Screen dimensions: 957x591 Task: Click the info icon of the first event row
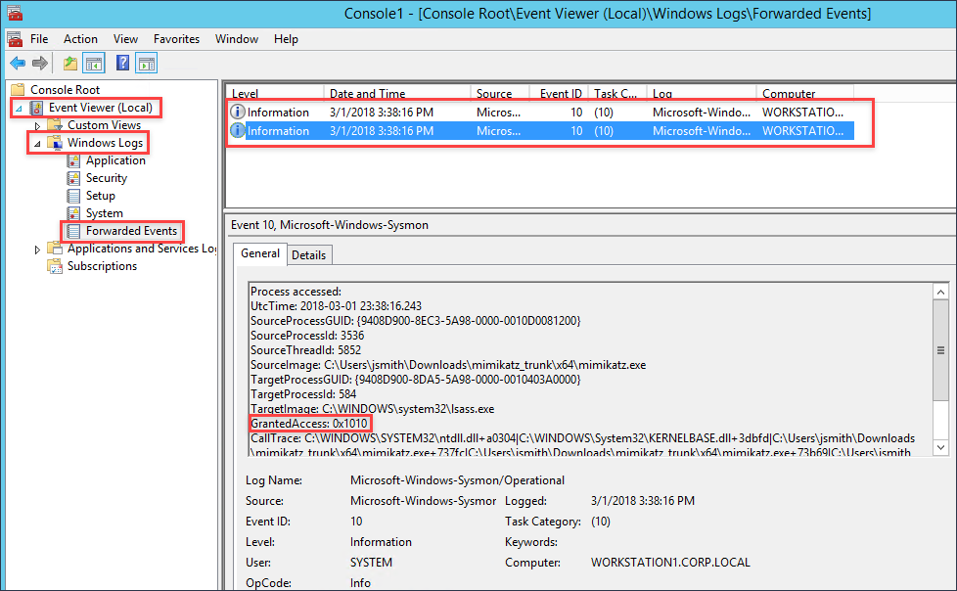coord(238,112)
